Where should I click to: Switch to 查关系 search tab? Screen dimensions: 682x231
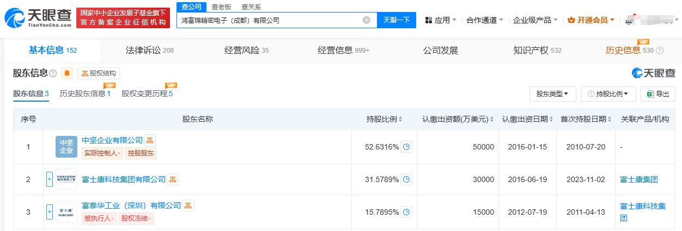pyautogui.click(x=251, y=7)
